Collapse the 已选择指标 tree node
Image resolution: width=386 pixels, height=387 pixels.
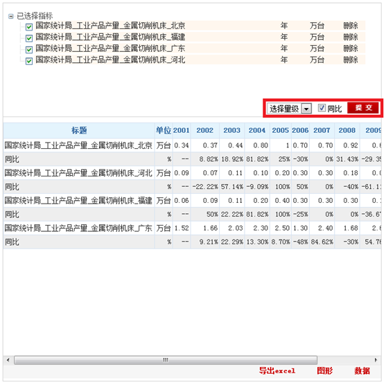(10, 17)
